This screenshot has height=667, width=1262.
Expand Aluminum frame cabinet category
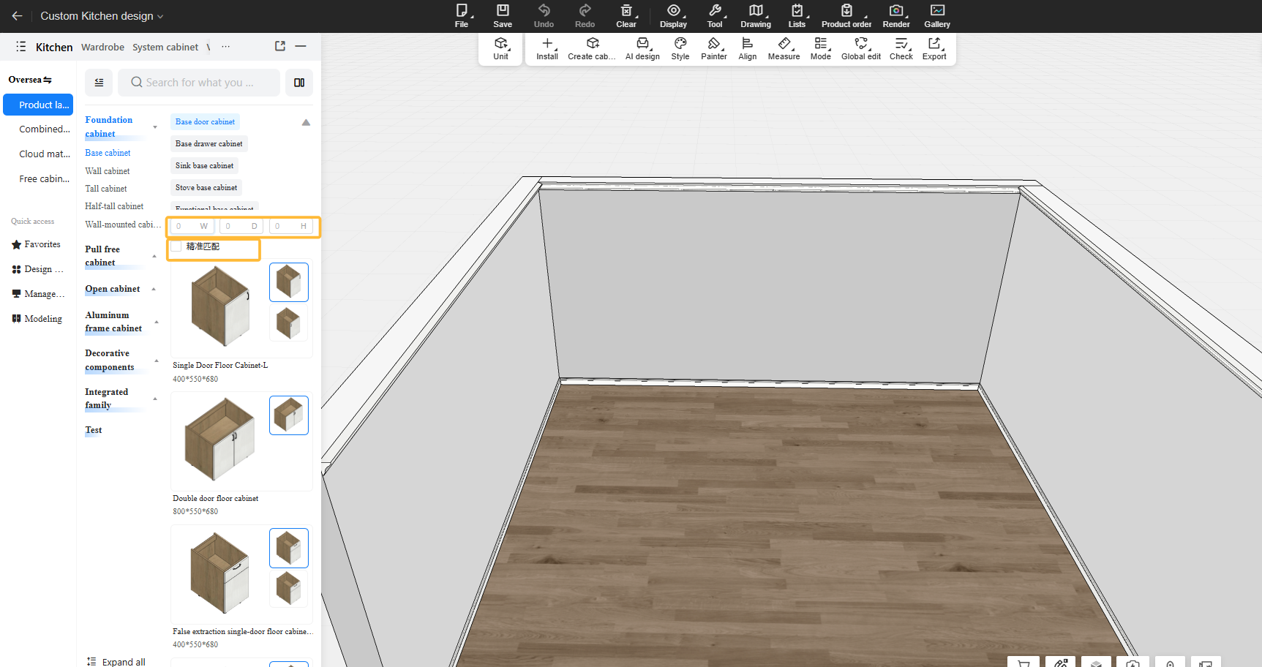(157, 322)
